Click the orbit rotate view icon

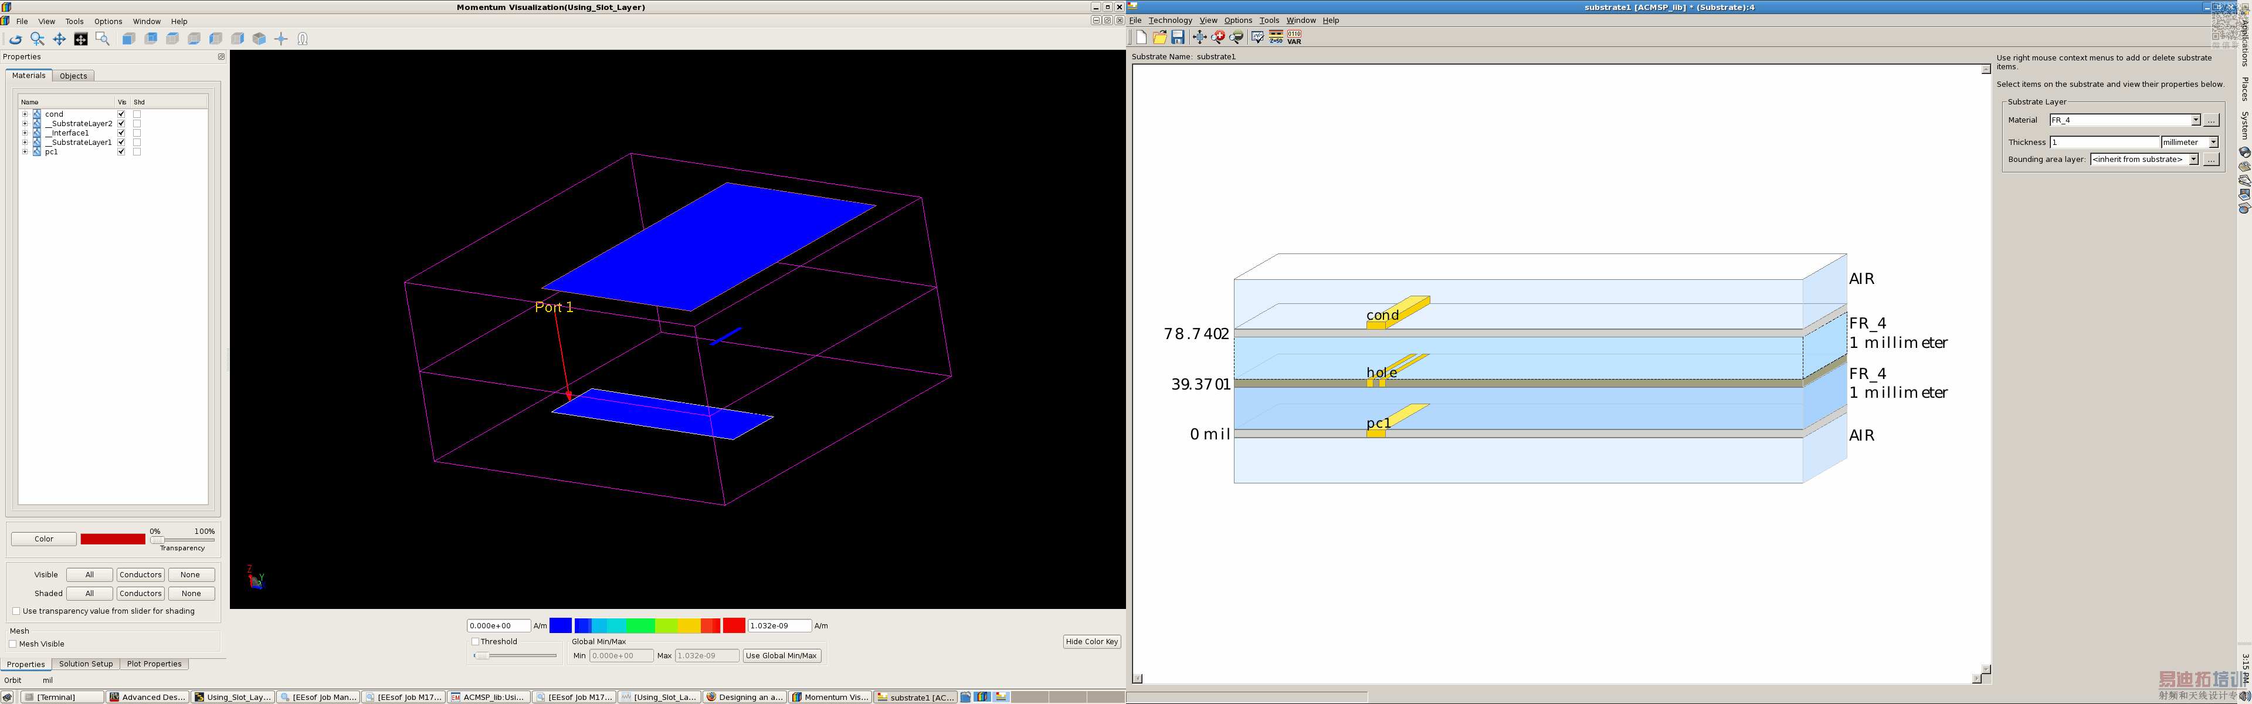click(16, 39)
